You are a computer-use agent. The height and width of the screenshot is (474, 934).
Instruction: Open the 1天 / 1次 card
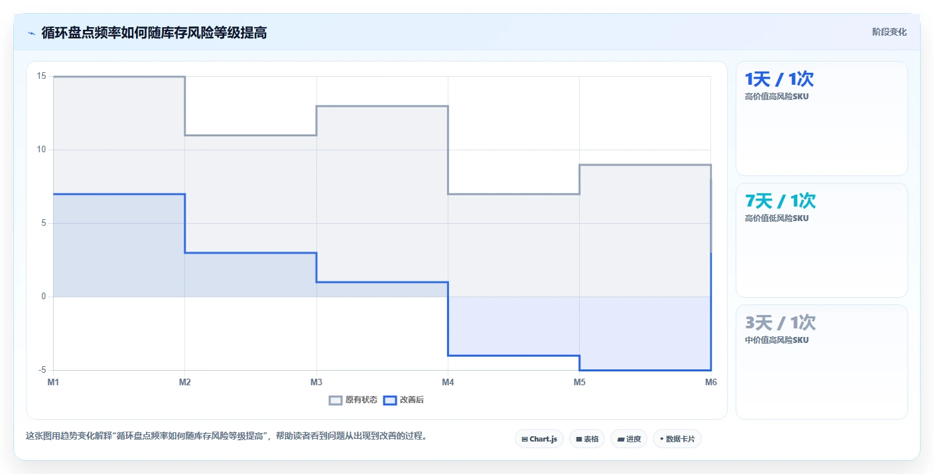pyautogui.click(x=822, y=118)
